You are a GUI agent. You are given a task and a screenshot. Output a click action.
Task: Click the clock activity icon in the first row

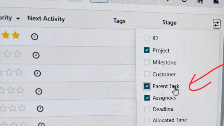[35, 37]
